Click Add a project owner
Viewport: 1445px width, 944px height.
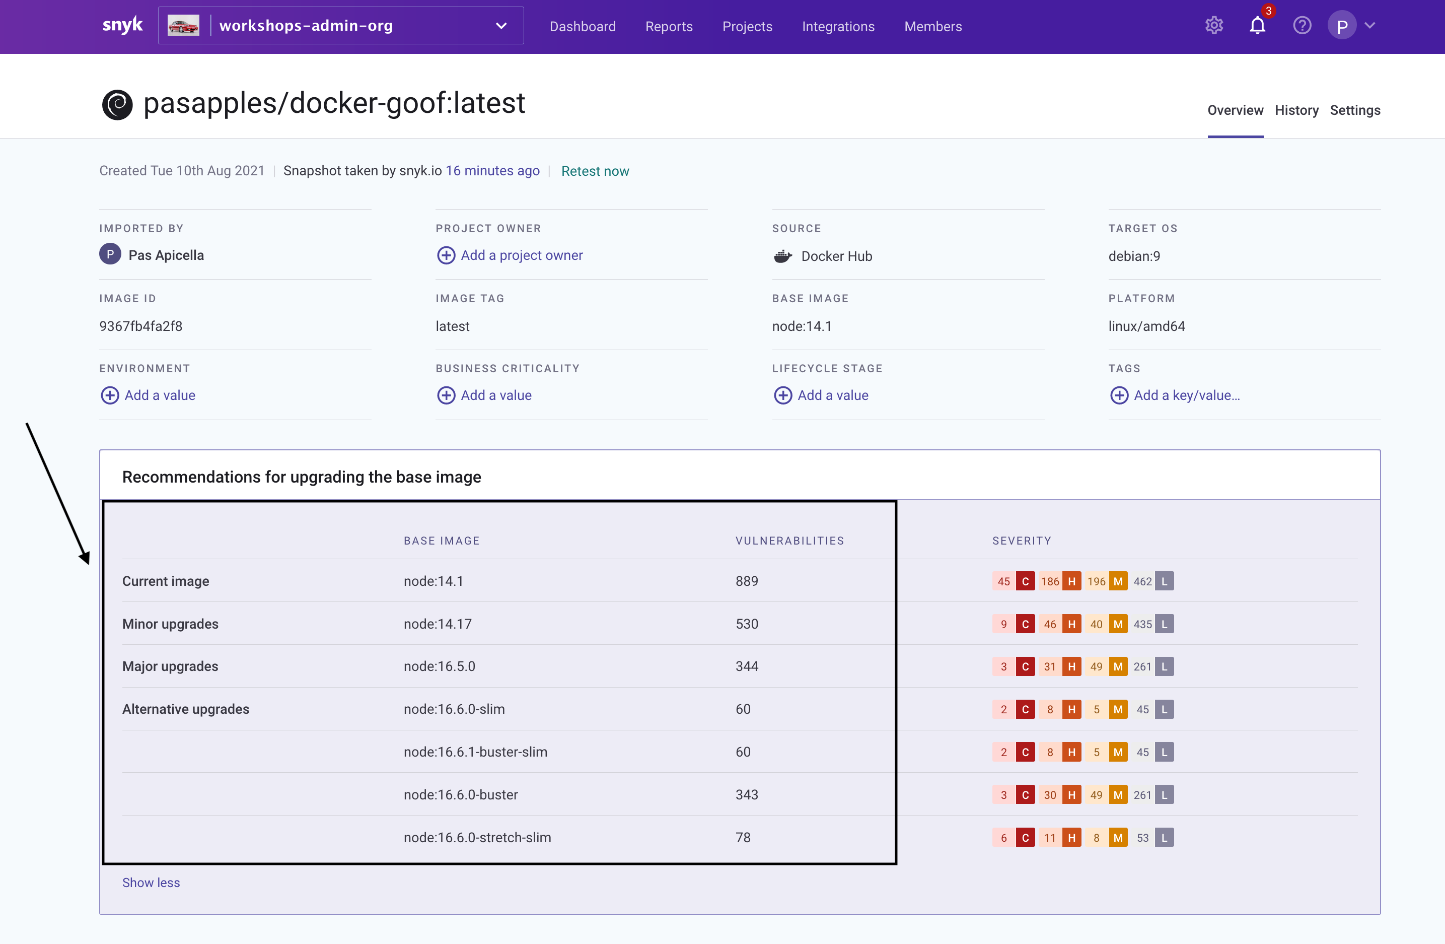(x=522, y=255)
